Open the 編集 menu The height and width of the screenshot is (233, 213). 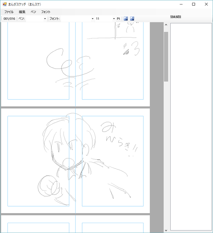[22, 12]
